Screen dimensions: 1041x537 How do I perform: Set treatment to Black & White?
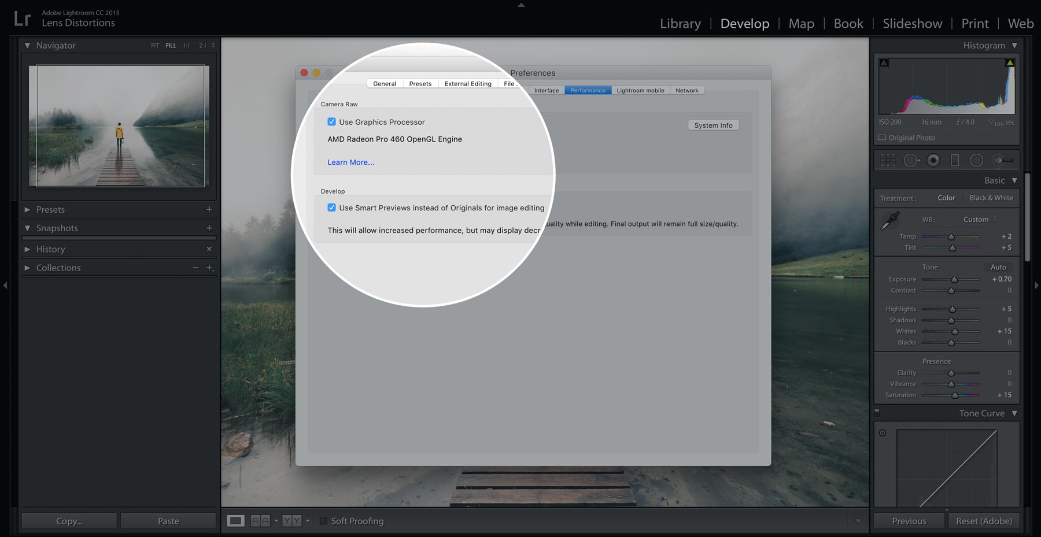coord(991,198)
